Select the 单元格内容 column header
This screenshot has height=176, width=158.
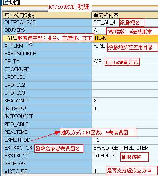point(125,15)
